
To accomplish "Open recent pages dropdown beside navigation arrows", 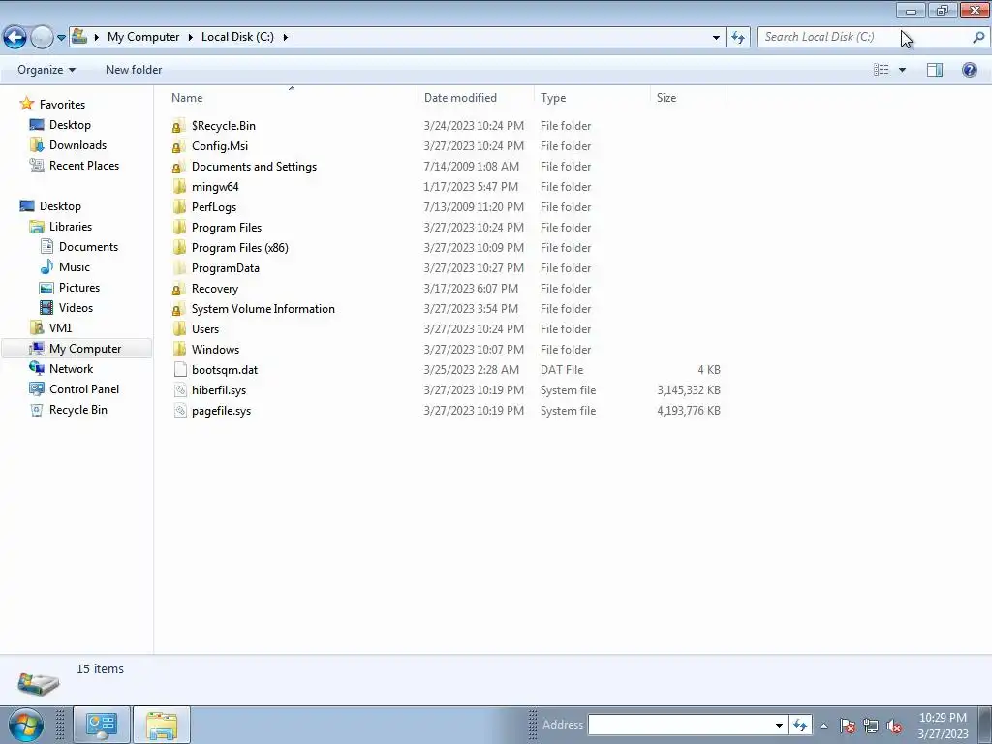I will [61, 38].
